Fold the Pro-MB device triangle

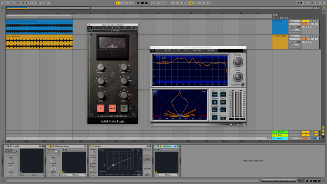click(8, 146)
